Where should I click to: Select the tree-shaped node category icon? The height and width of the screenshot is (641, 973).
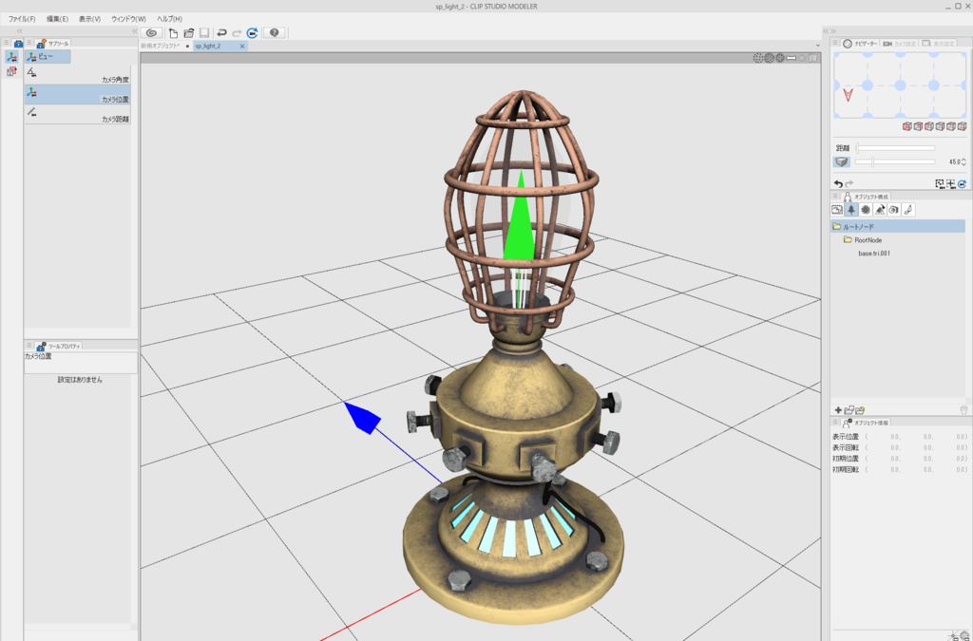coord(851,210)
